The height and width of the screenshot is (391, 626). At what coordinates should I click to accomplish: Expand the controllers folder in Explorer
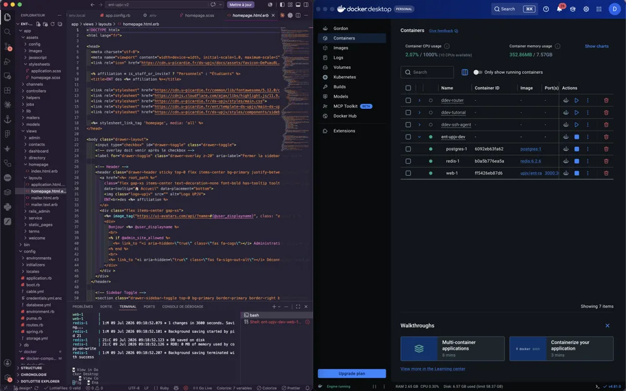coord(36,91)
